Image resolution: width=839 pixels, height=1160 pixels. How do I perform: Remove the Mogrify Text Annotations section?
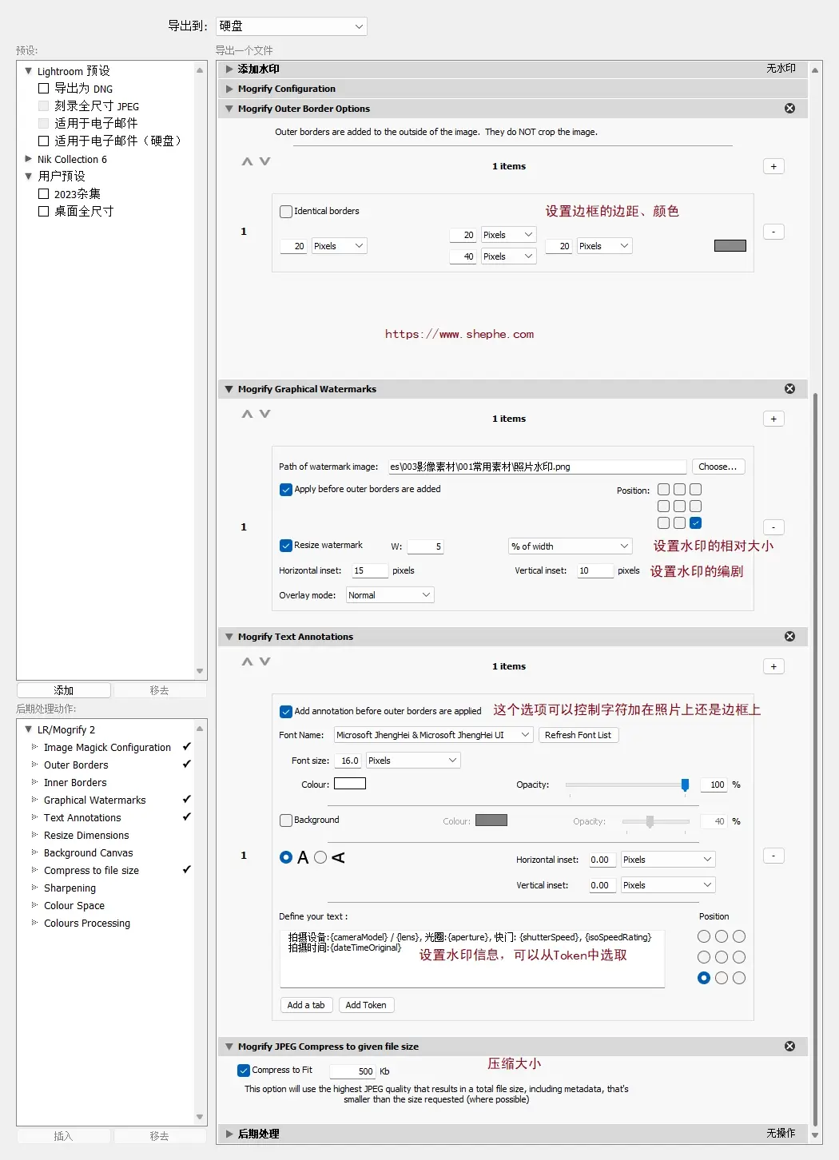789,636
